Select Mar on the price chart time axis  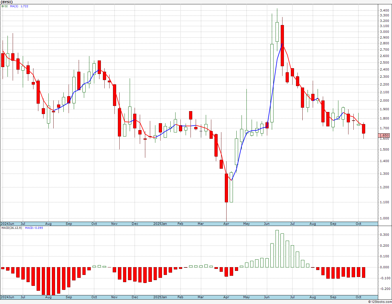click(201, 224)
